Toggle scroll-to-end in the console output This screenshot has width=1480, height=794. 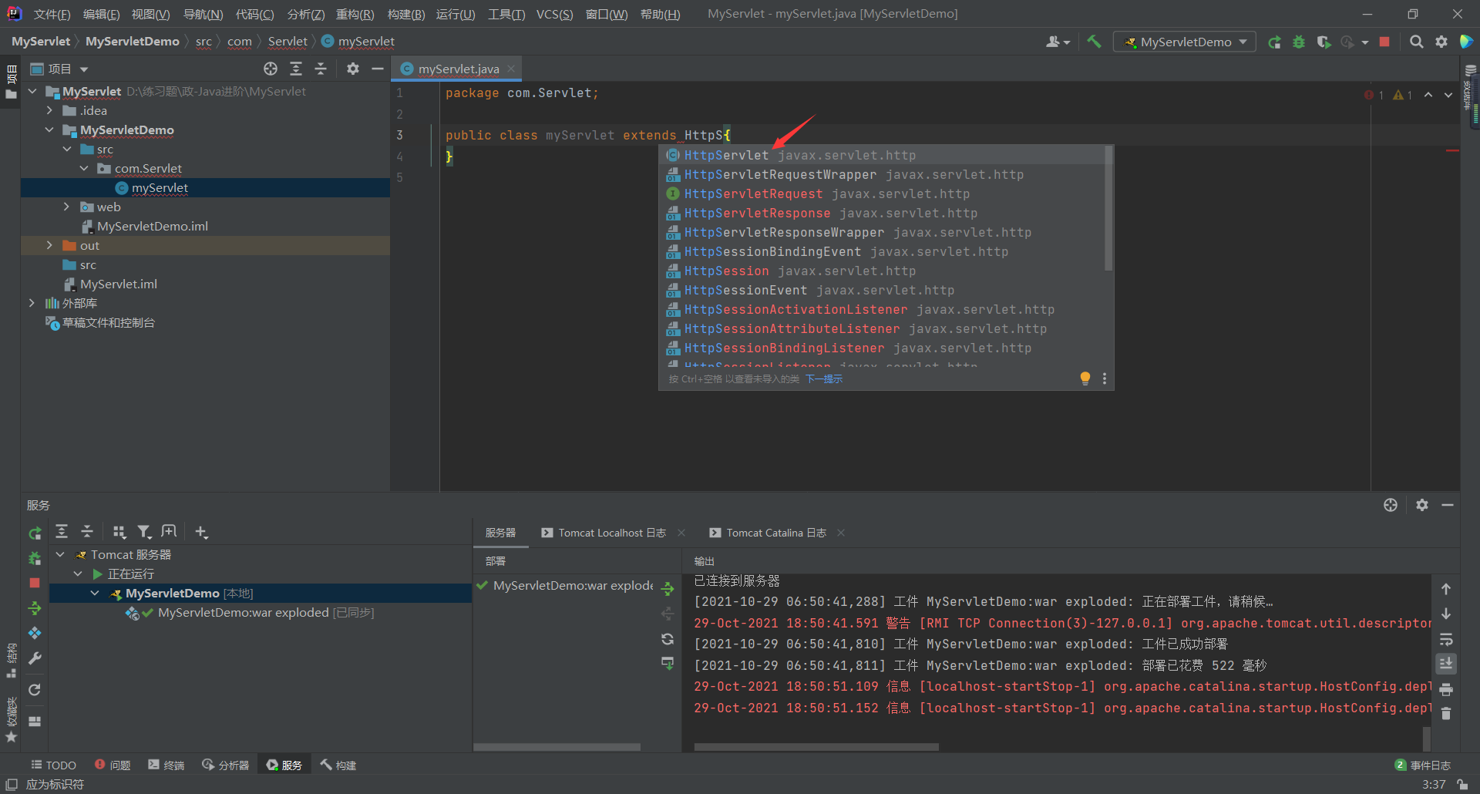click(x=1446, y=664)
